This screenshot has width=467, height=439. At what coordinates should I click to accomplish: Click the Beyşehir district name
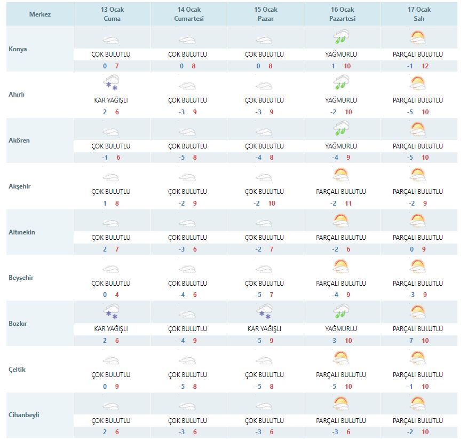(21, 278)
